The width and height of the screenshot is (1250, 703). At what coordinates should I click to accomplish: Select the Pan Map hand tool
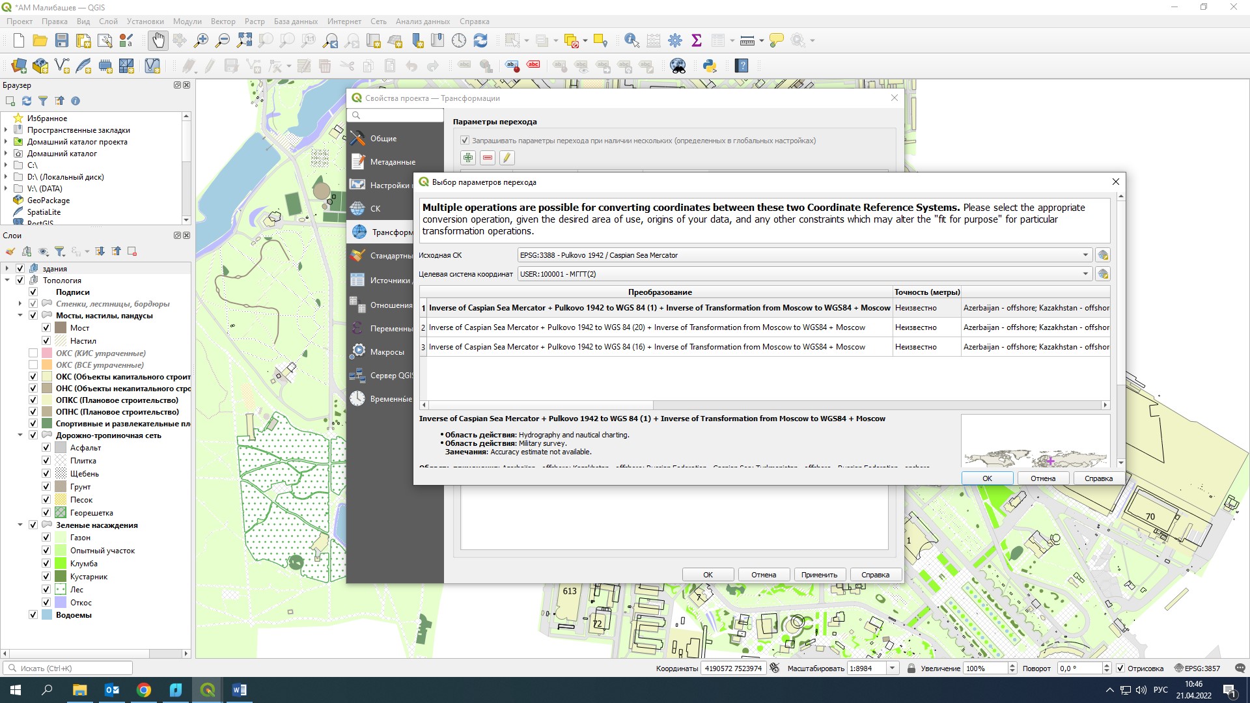coord(158,41)
